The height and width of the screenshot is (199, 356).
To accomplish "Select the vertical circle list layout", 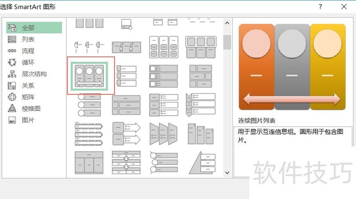I will [89, 105].
